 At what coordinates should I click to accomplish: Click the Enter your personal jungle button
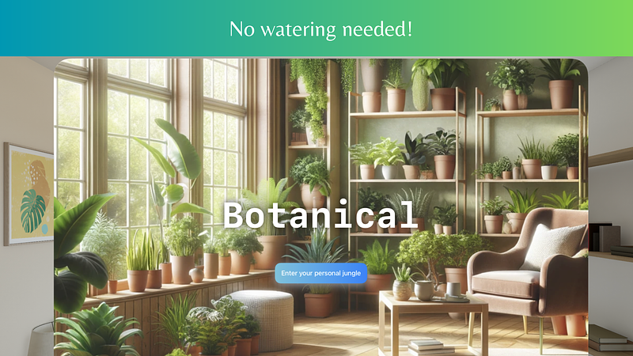point(321,273)
